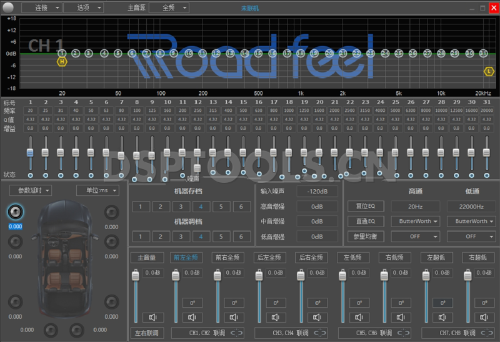500x342 pixels.
Task: Click EQ node 1 on the graph
Action: [62, 53]
